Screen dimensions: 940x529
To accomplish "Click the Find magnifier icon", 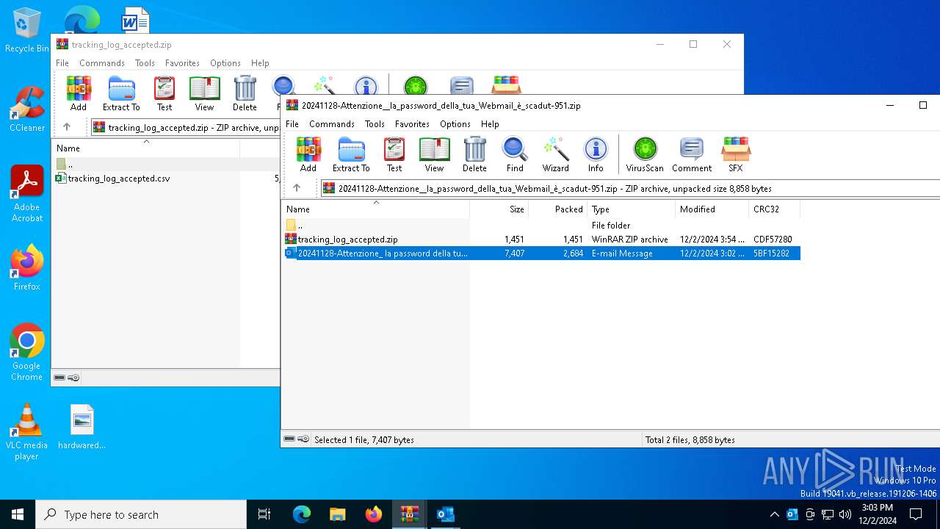I will (x=515, y=154).
